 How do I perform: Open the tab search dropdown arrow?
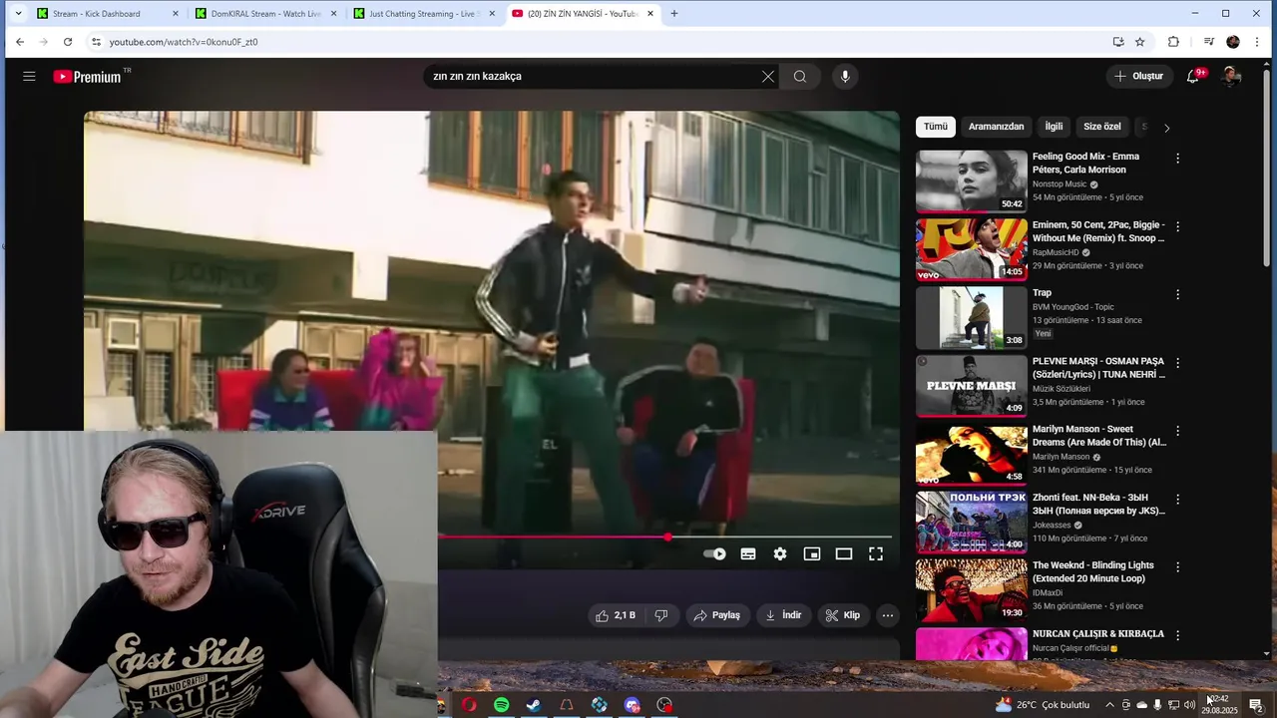click(16, 14)
